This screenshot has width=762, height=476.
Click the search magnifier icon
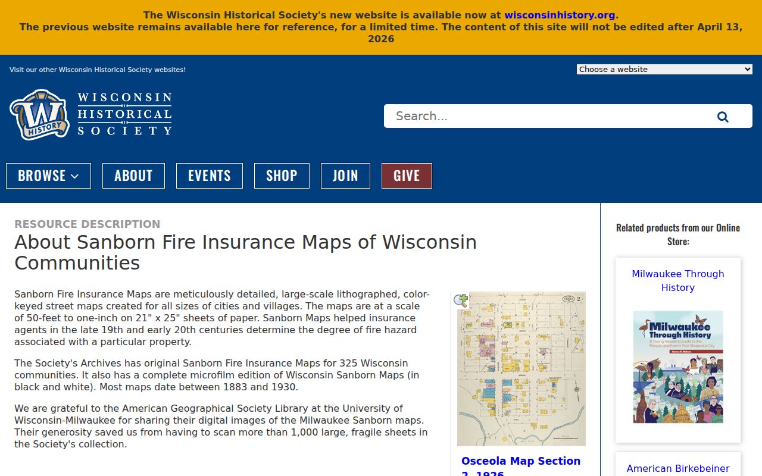[x=723, y=117]
